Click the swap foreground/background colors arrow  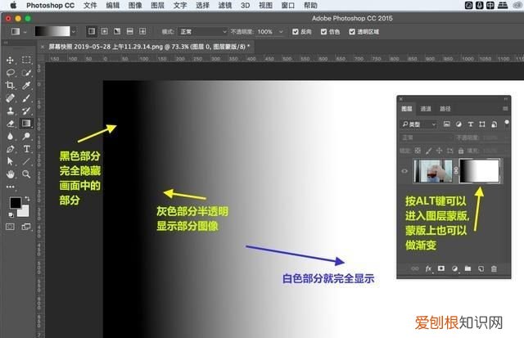click(27, 199)
